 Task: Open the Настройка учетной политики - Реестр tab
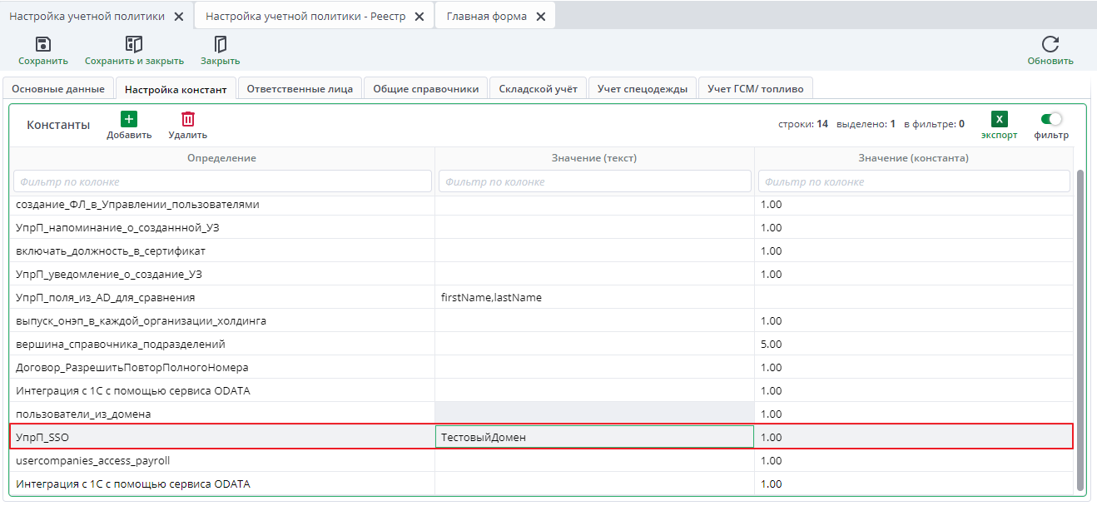pos(305,17)
